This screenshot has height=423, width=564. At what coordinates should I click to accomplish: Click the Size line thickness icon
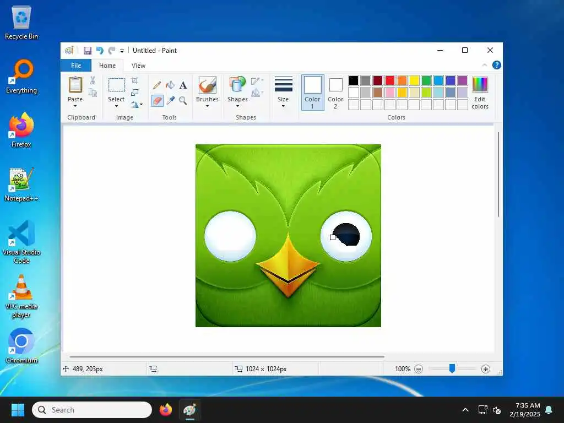click(x=284, y=84)
